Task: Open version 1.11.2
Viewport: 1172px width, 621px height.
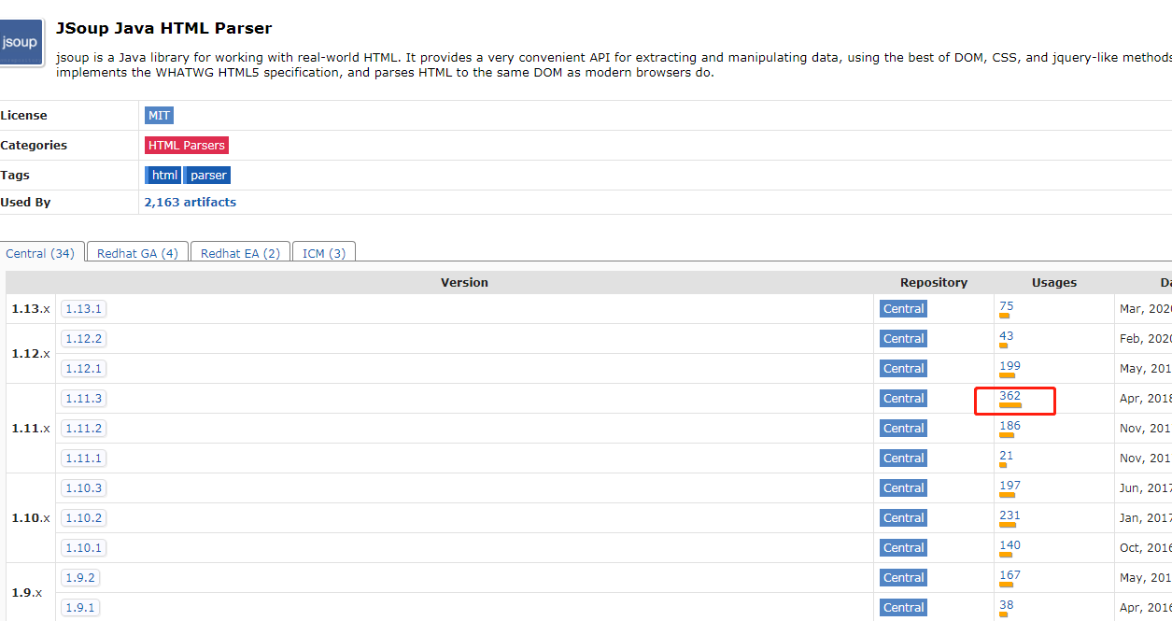Action: coord(84,429)
